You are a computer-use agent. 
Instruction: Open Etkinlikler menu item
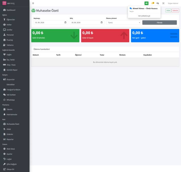pyautogui.click(x=11, y=85)
